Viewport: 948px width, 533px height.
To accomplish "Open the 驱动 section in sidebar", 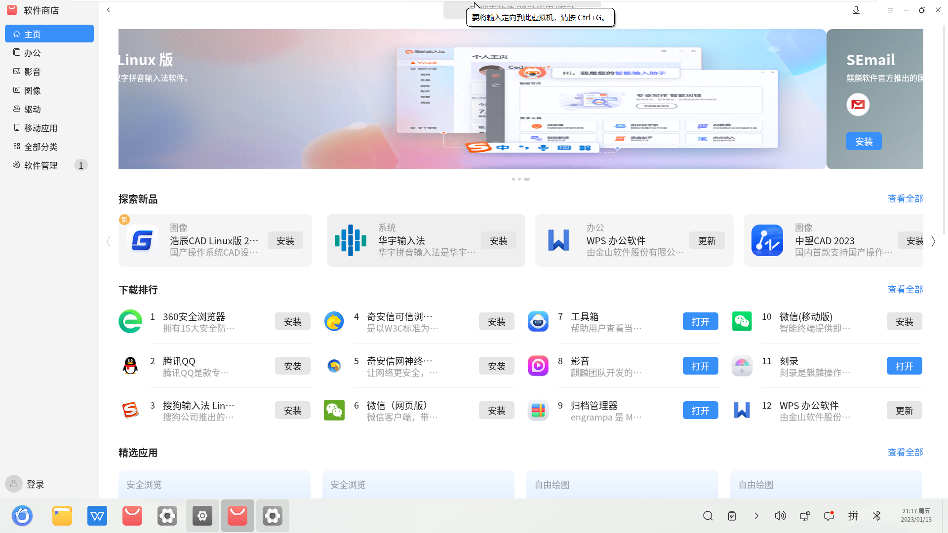I will pyautogui.click(x=33, y=109).
